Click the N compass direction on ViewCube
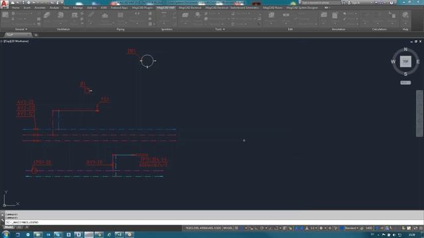The height and width of the screenshot is (238, 424). tap(405, 50)
